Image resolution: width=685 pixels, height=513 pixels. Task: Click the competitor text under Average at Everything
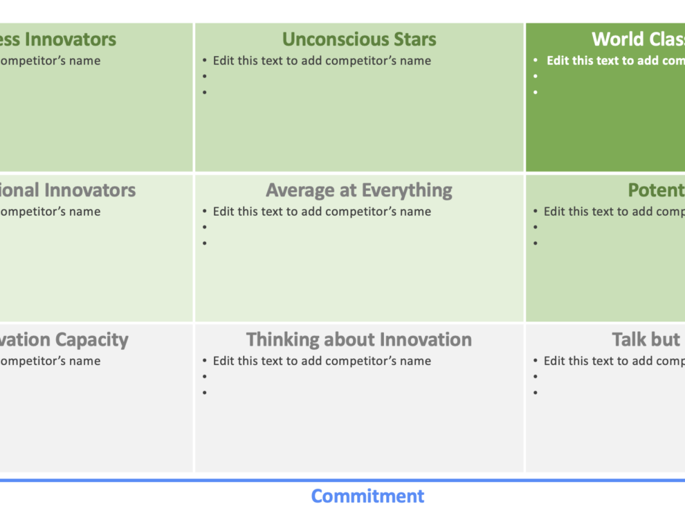tap(322, 212)
